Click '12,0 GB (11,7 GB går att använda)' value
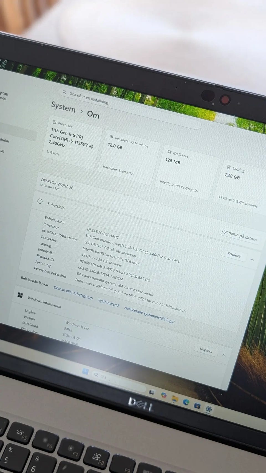 coord(110,249)
